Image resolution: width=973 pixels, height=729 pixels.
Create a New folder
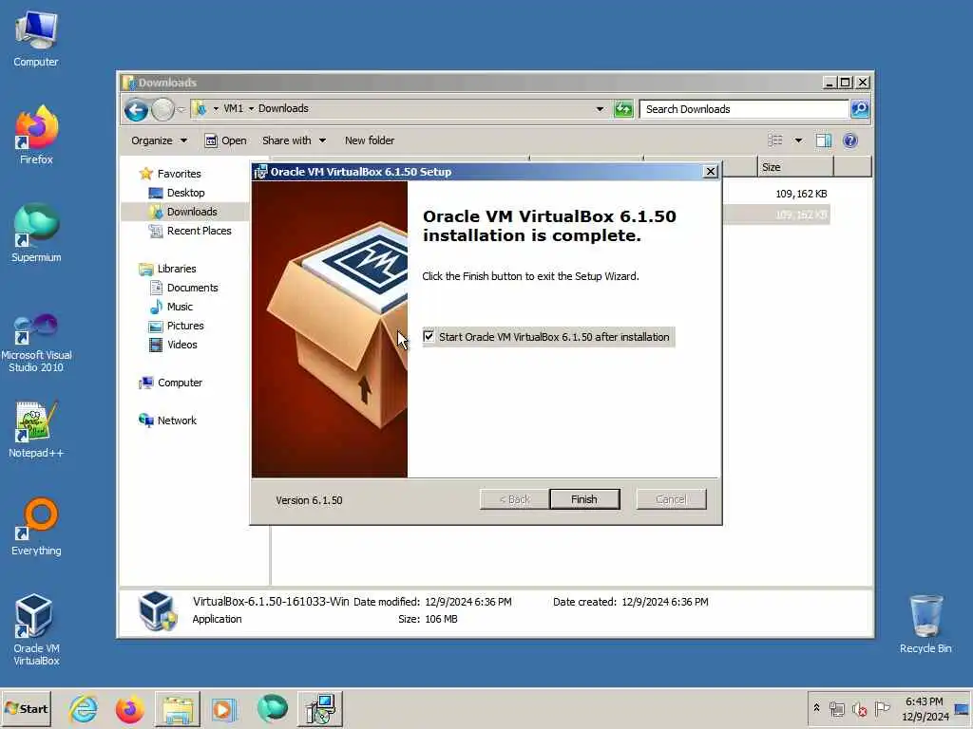pyautogui.click(x=370, y=140)
